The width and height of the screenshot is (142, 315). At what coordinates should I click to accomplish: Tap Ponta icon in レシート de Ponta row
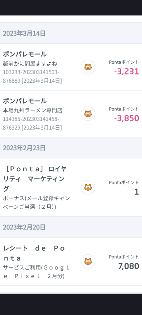(x=88, y=262)
